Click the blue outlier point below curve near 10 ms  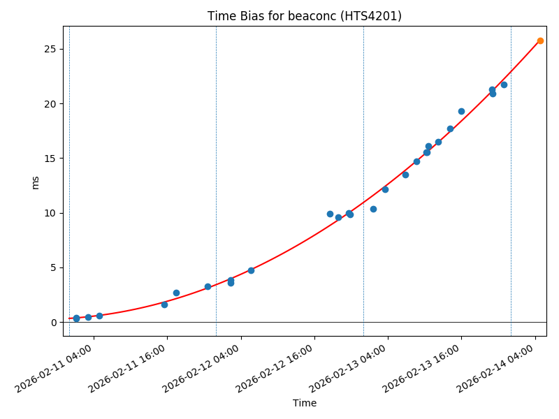click(x=373, y=209)
